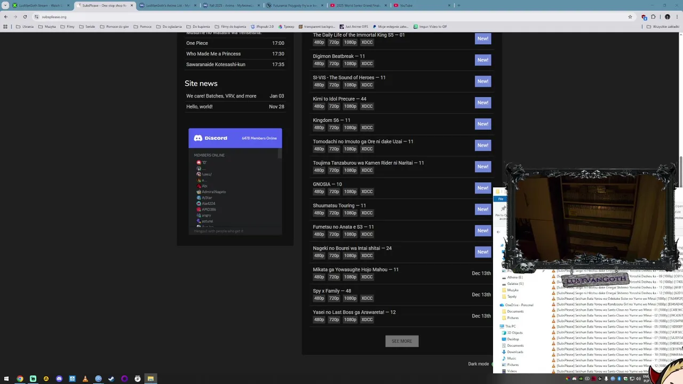
Task: Switch to the Futurama tab
Action: click(295, 5)
